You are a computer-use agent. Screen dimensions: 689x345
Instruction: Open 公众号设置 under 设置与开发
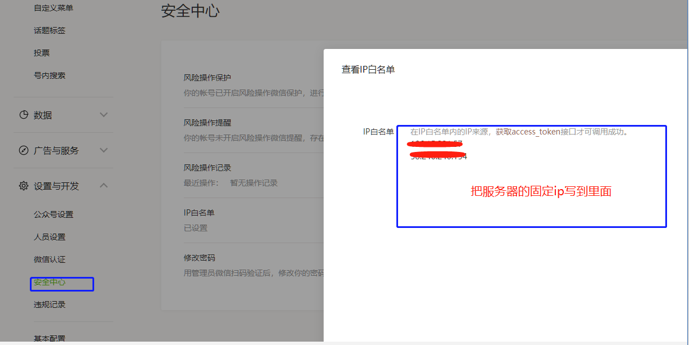pos(53,214)
